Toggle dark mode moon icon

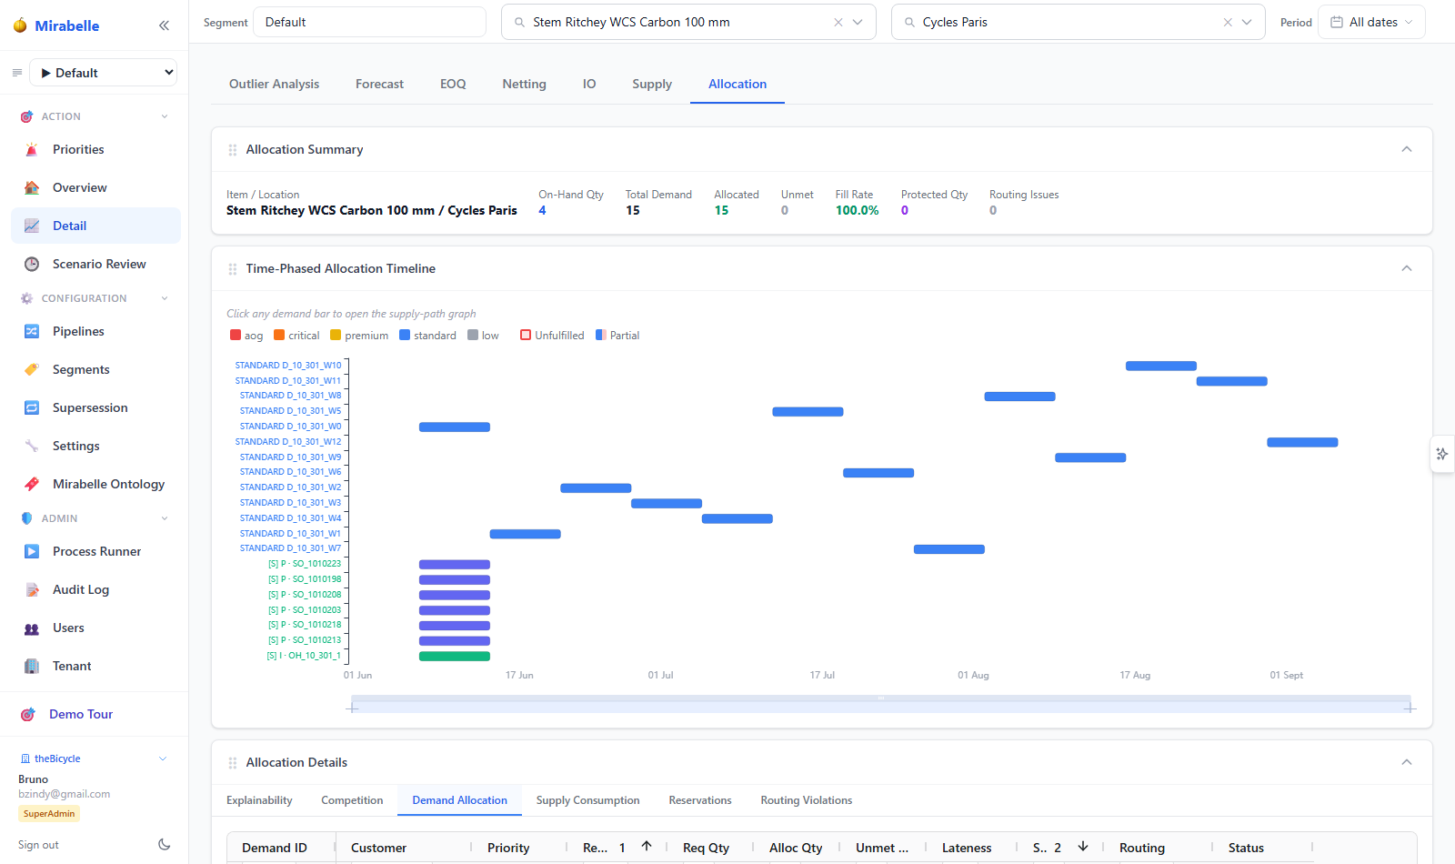click(x=164, y=844)
